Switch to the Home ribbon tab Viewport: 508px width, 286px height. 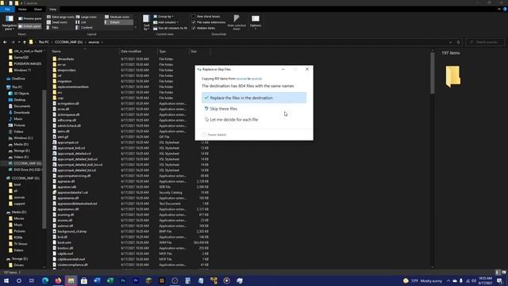pyautogui.click(x=22, y=10)
